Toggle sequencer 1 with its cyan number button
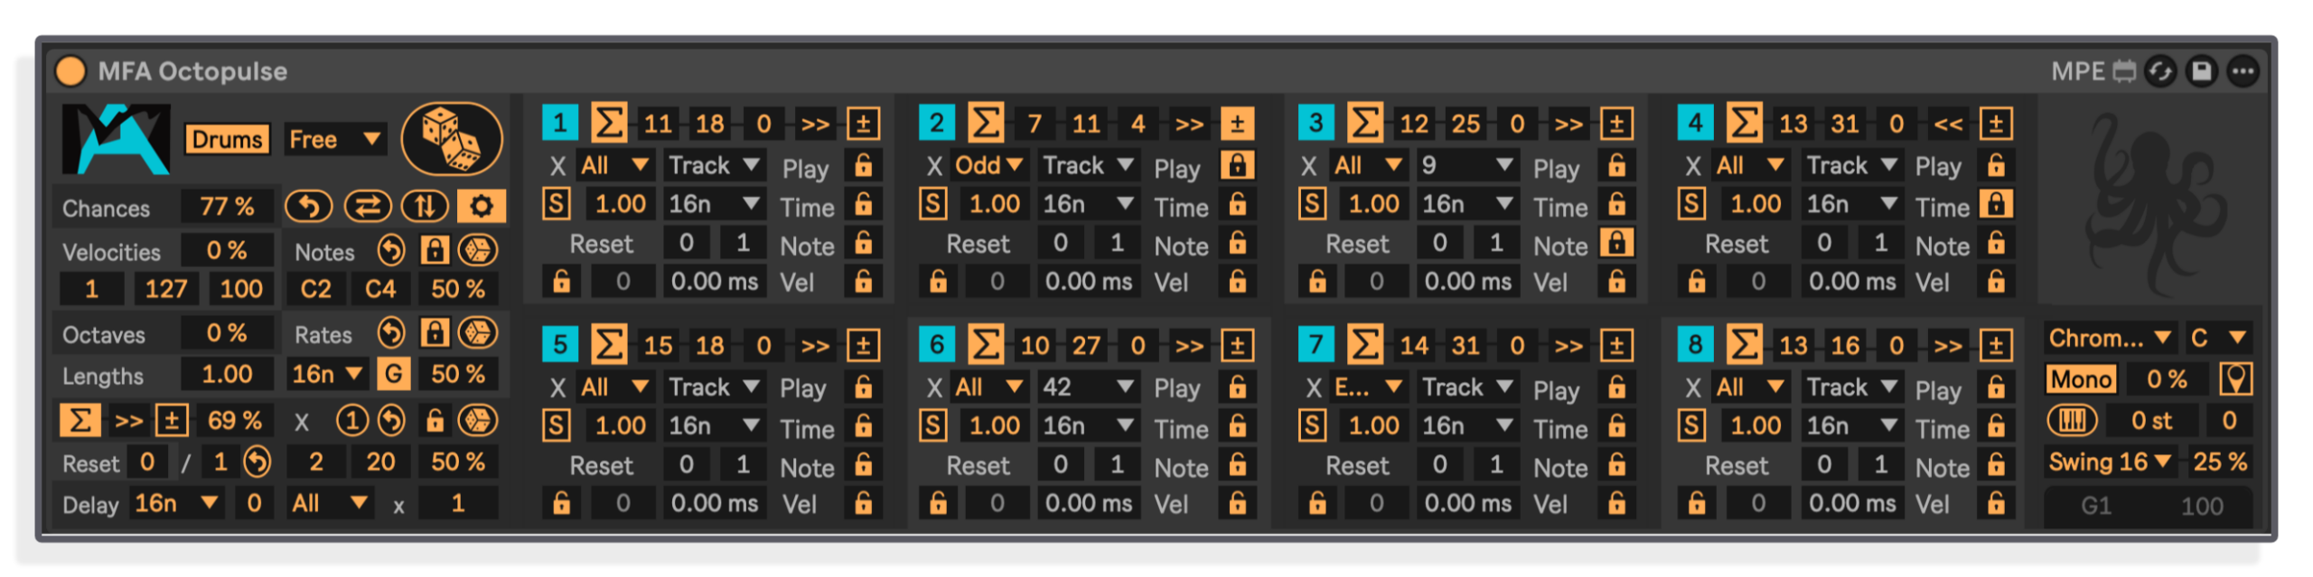Viewport: 2313px width, 577px height. (x=560, y=122)
